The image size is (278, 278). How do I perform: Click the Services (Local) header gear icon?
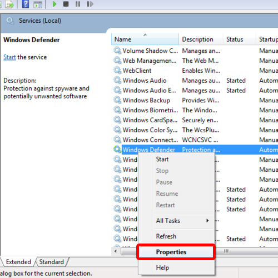pos(10,21)
